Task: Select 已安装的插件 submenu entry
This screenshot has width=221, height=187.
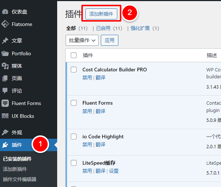Action: click(17, 159)
